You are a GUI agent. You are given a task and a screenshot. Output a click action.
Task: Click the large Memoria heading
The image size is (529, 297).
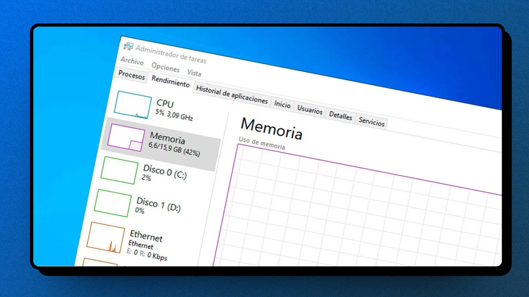tap(271, 128)
